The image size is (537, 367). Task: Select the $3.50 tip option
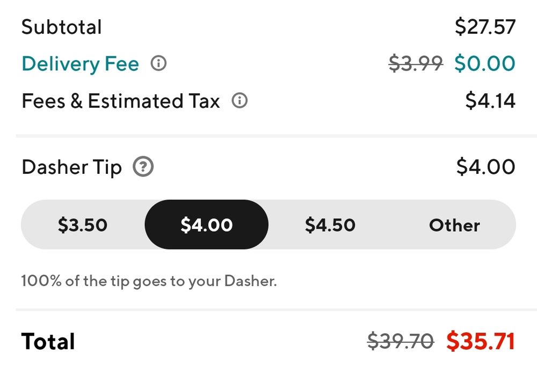(x=83, y=225)
